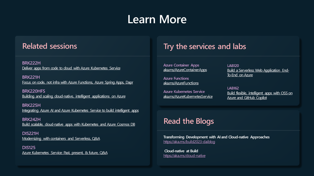Screen dimensions: 314x176
Task: Click the LAB120 label
Action: [233, 66]
